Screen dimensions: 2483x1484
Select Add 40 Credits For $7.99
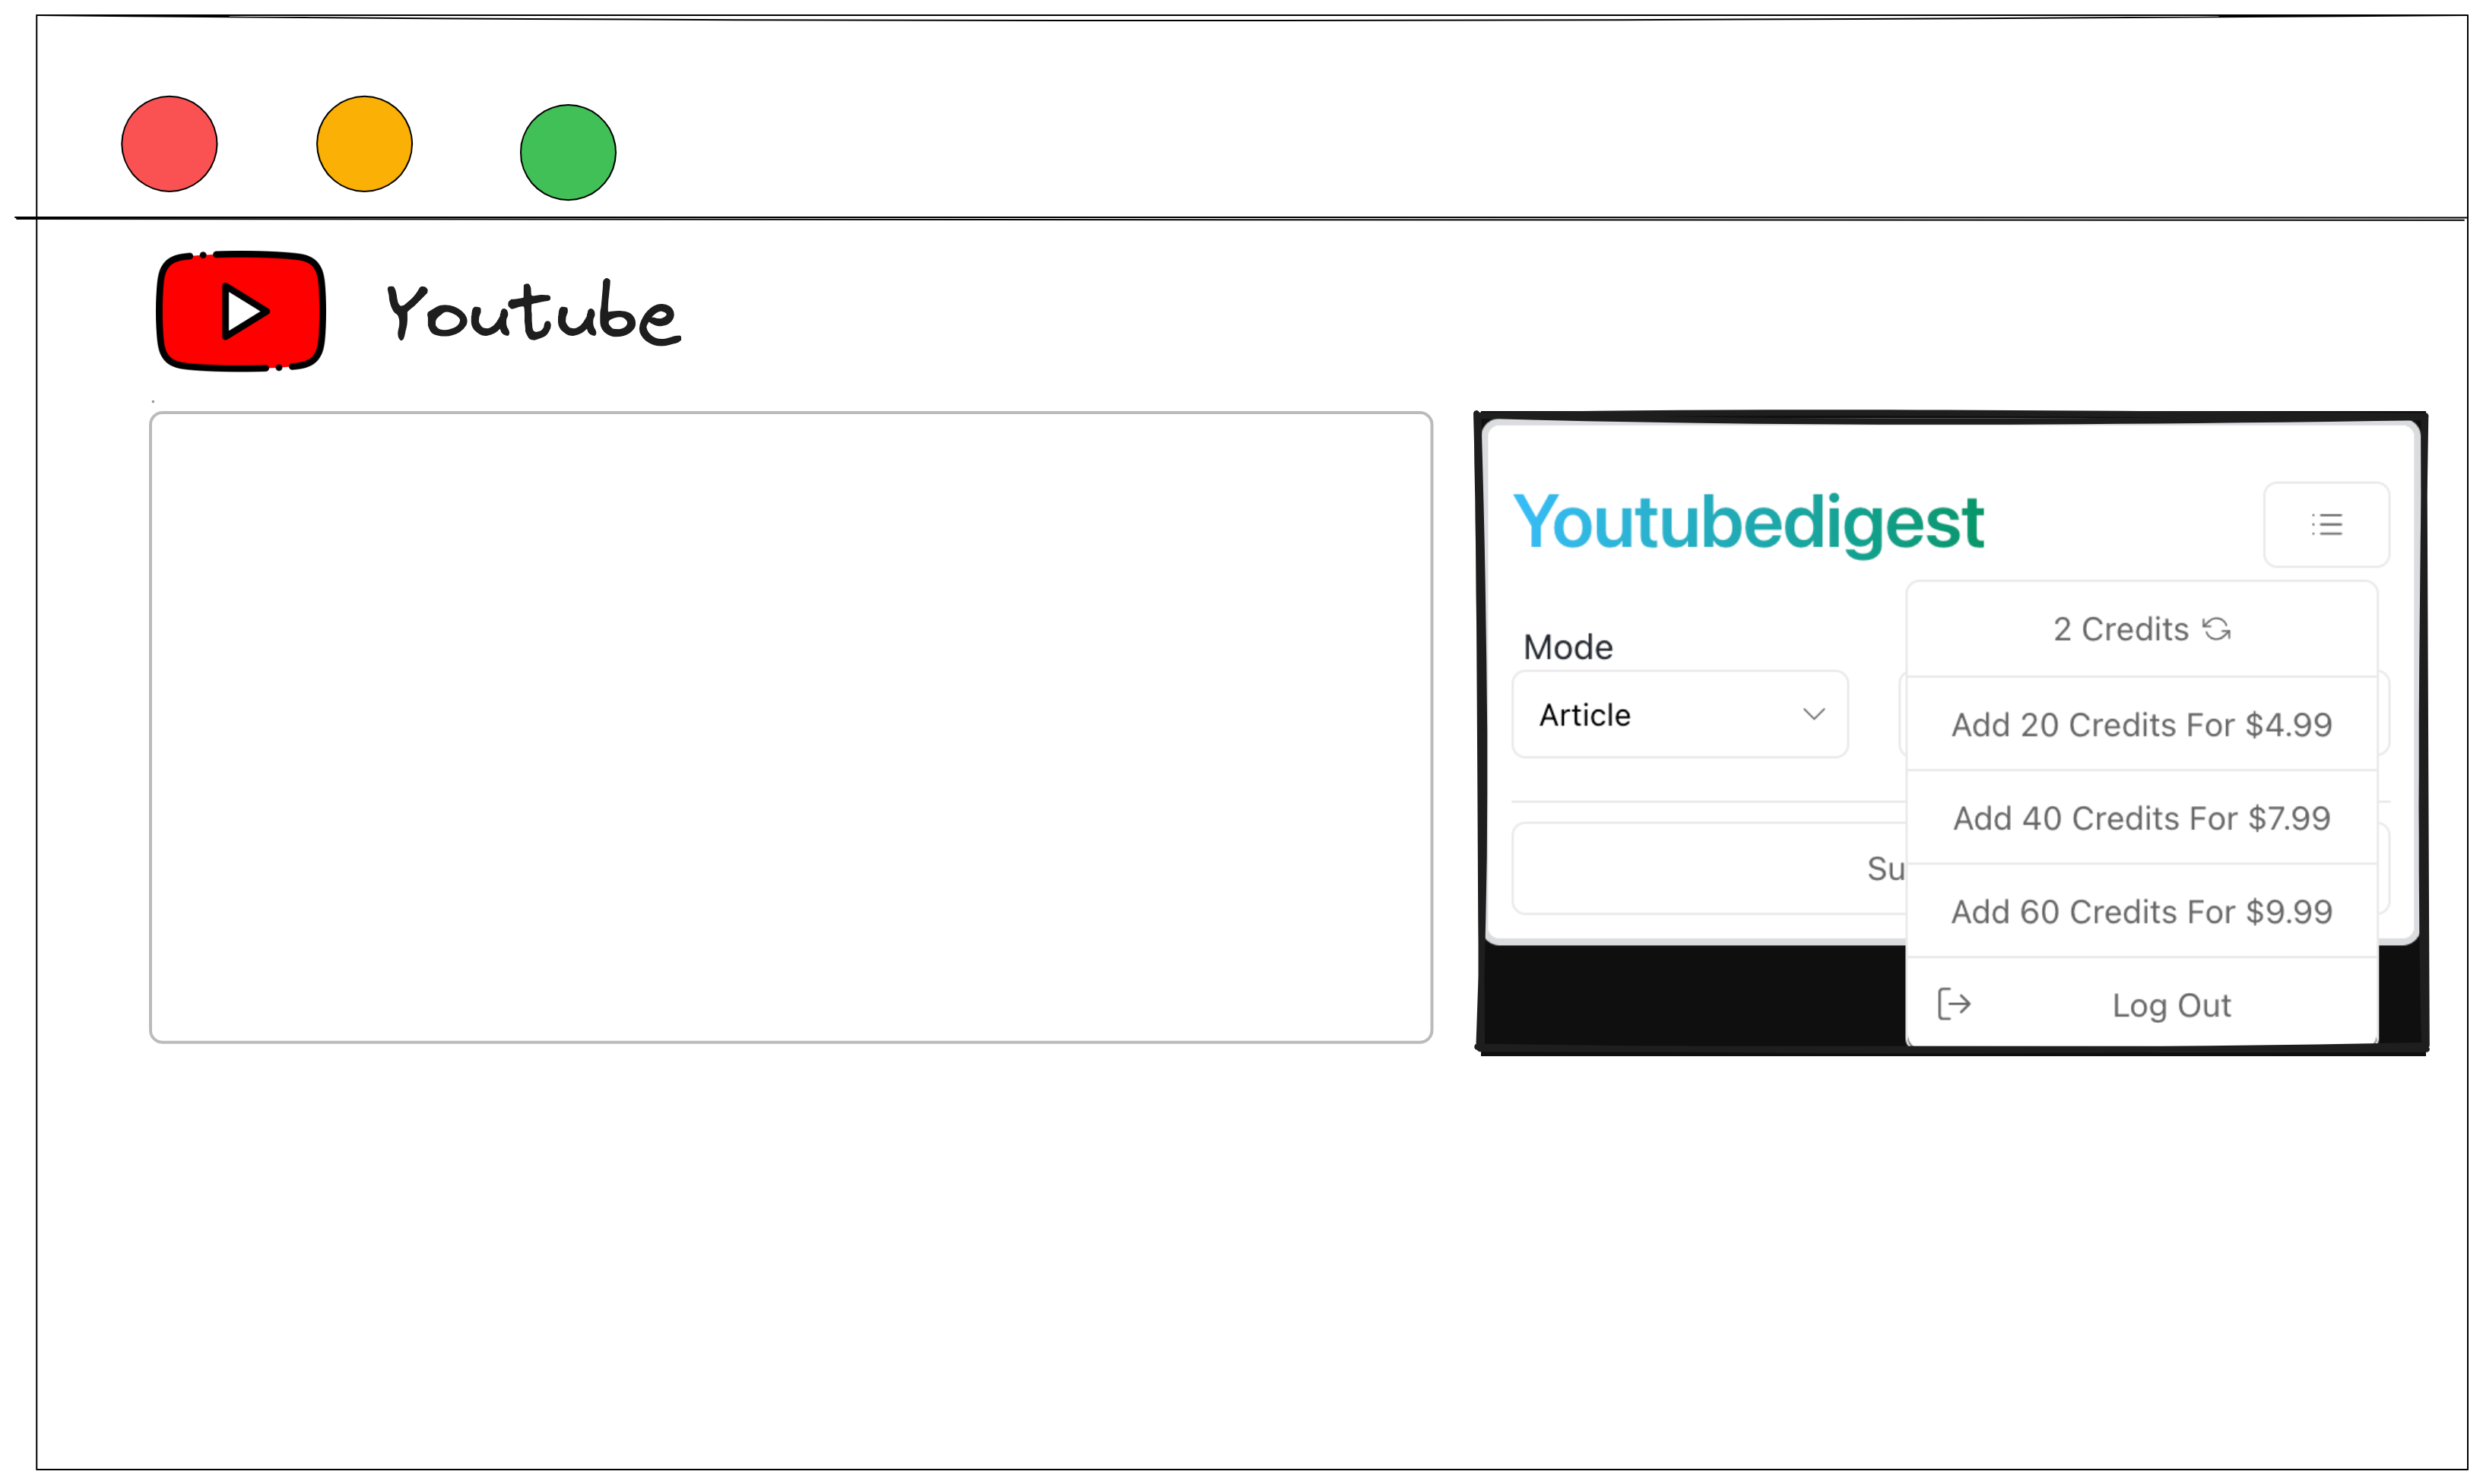click(2142, 818)
